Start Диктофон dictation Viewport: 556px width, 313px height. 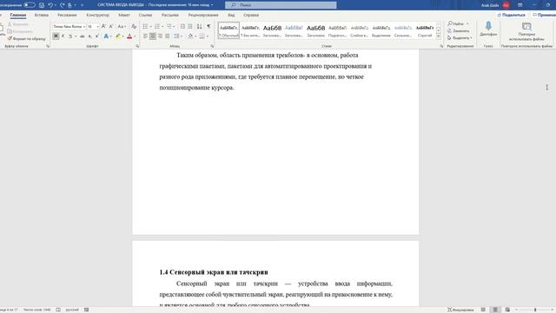pyautogui.click(x=488, y=29)
